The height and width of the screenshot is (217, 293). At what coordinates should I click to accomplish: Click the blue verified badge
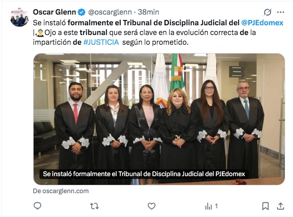click(81, 12)
